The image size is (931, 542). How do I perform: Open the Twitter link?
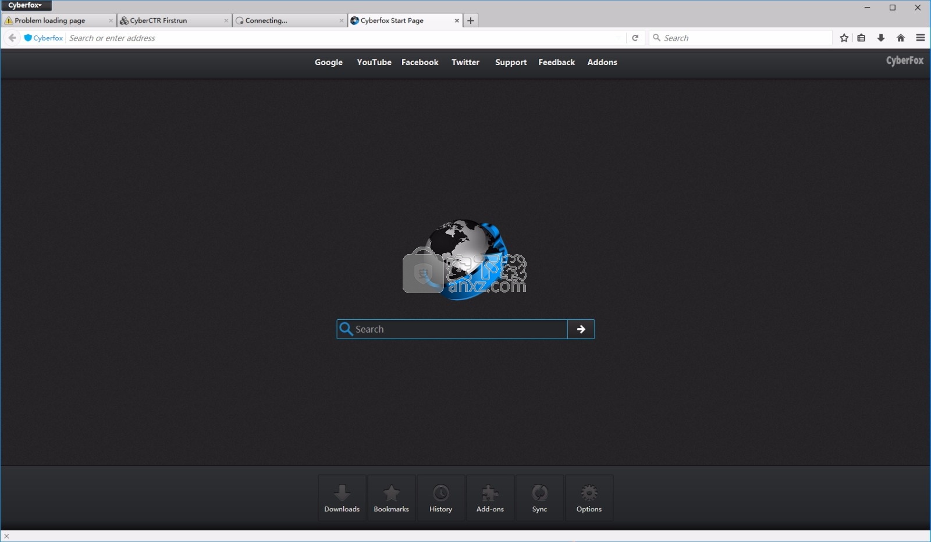(x=465, y=62)
